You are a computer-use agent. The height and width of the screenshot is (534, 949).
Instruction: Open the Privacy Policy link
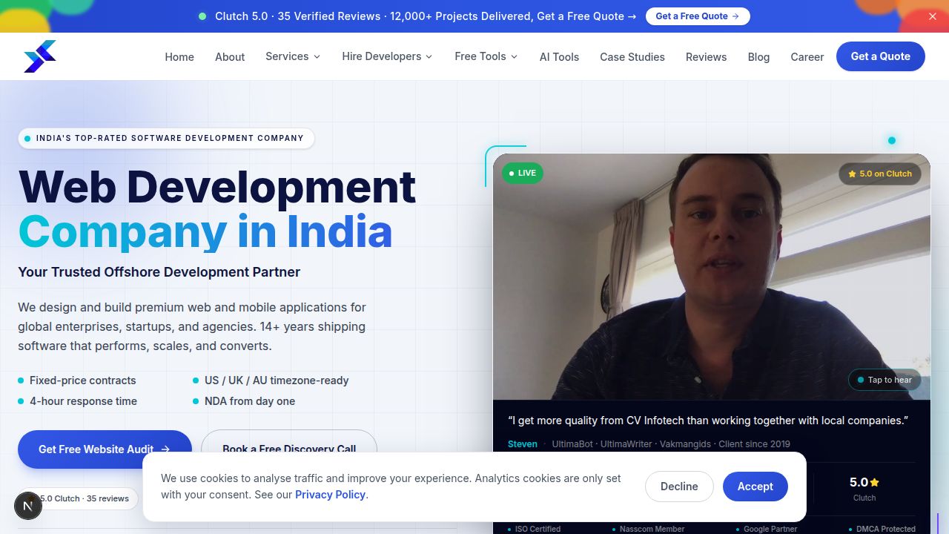point(330,495)
